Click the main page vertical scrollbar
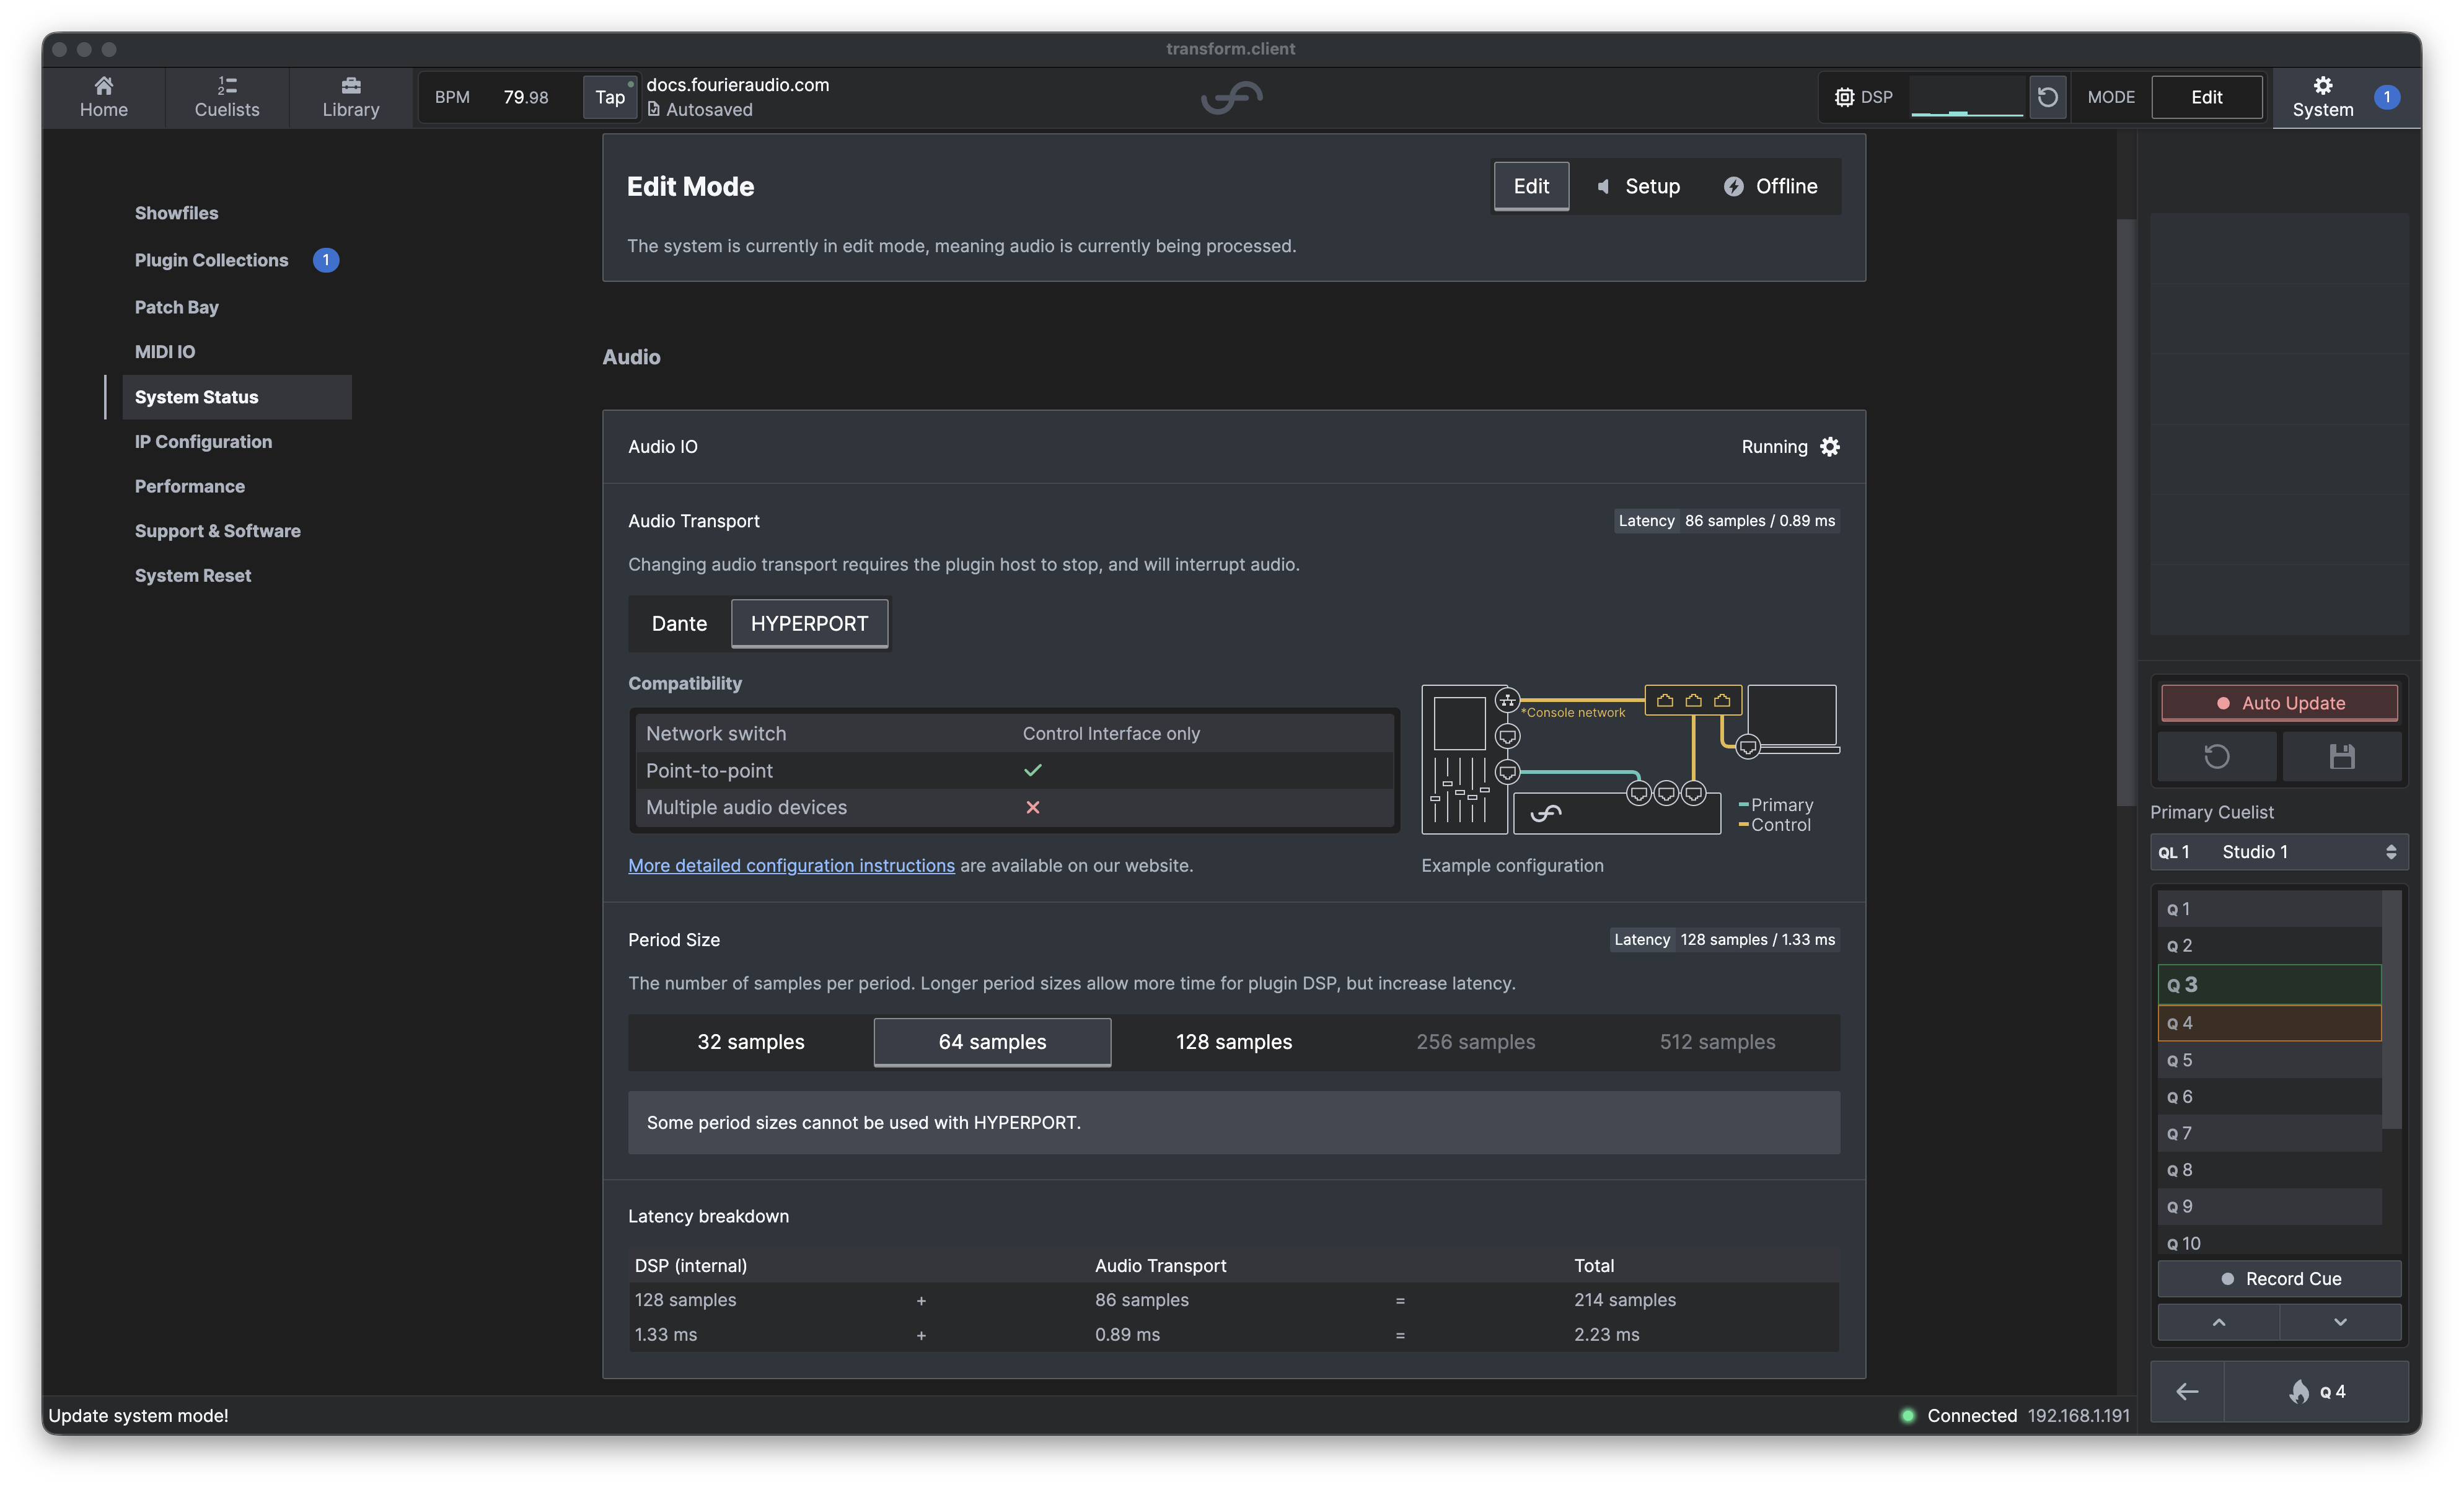This screenshot has height=1487, width=2464. (2126, 511)
